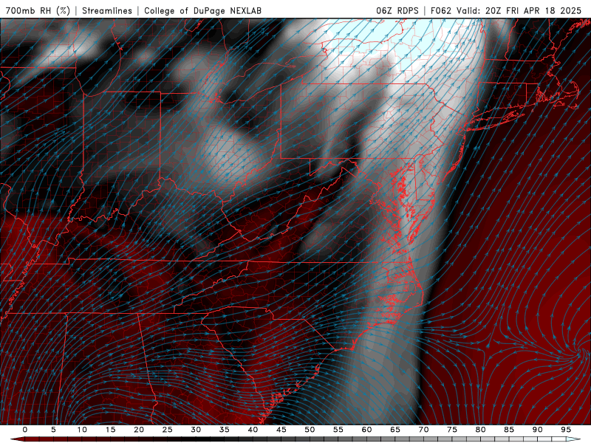Click the "700mb RH (%)" title text

tap(38, 10)
